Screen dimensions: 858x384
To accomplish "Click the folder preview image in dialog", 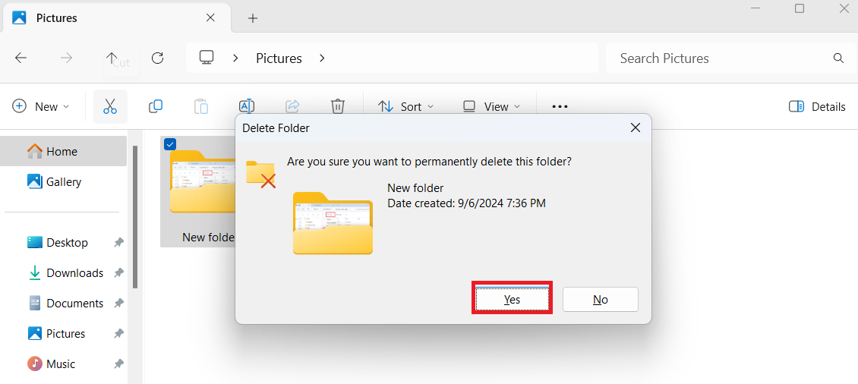I will (x=333, y=223).
